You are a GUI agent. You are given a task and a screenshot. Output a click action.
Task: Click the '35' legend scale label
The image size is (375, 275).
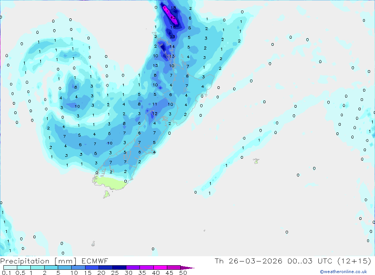[142, 273]
